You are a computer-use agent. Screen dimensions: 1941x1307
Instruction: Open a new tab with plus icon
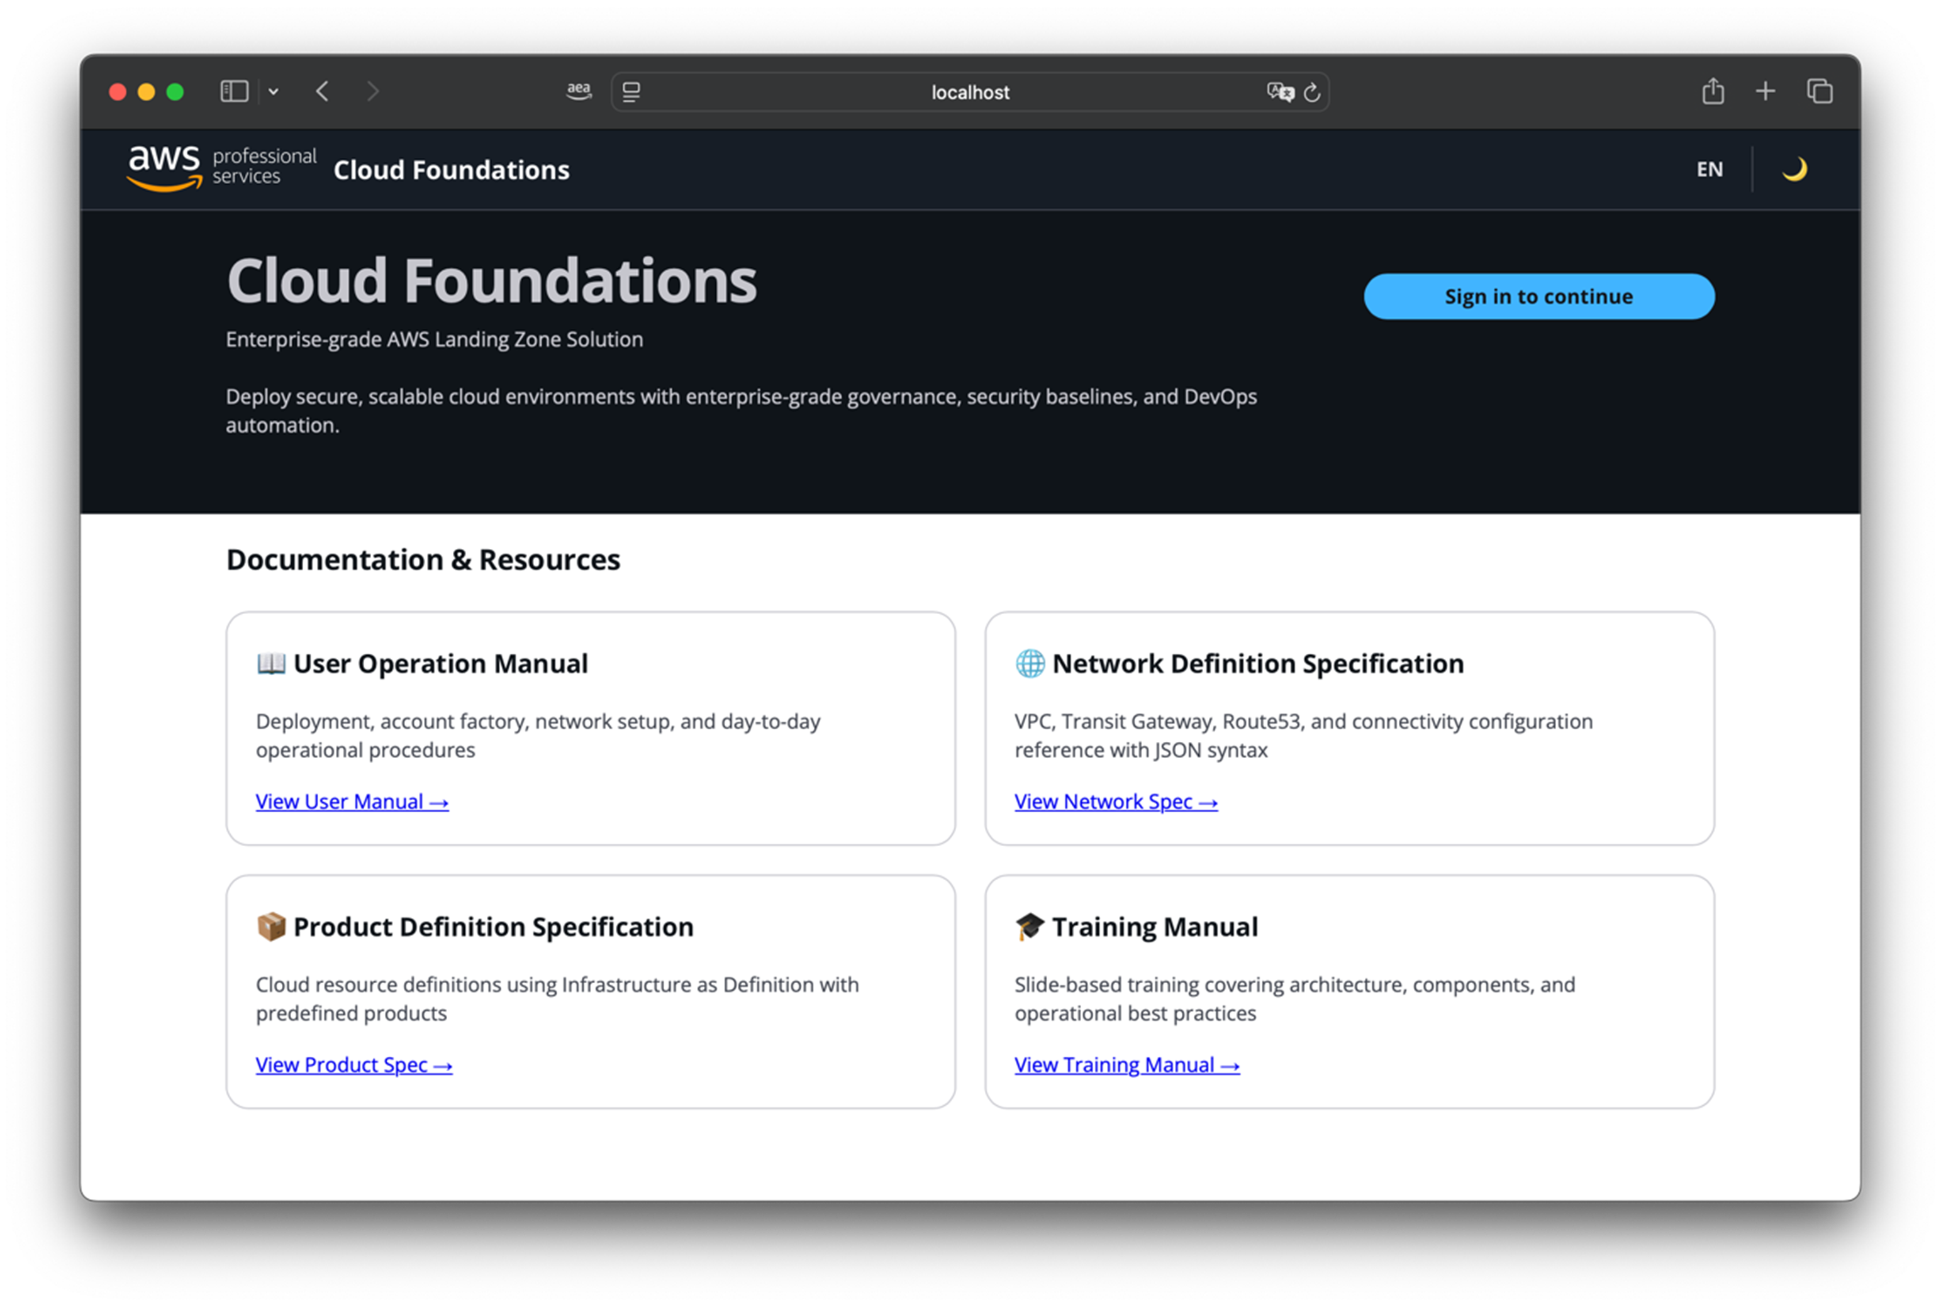pos(1765,91)
